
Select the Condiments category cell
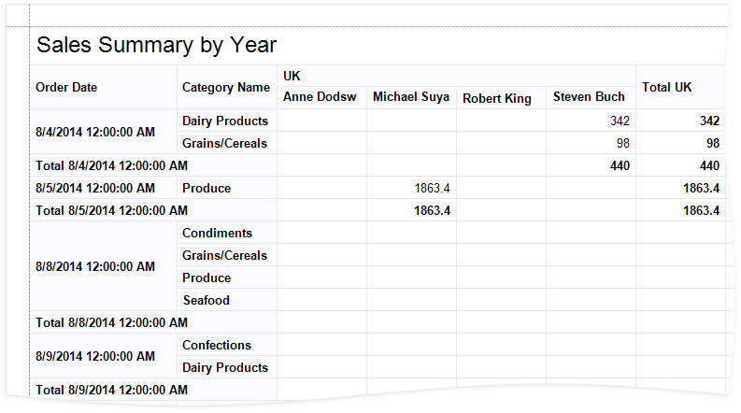click(x=217, y=234)
